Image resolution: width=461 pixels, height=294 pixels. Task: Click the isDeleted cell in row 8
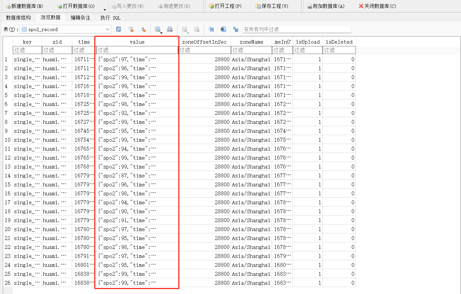pyautogui.click(x=339, y=122)
